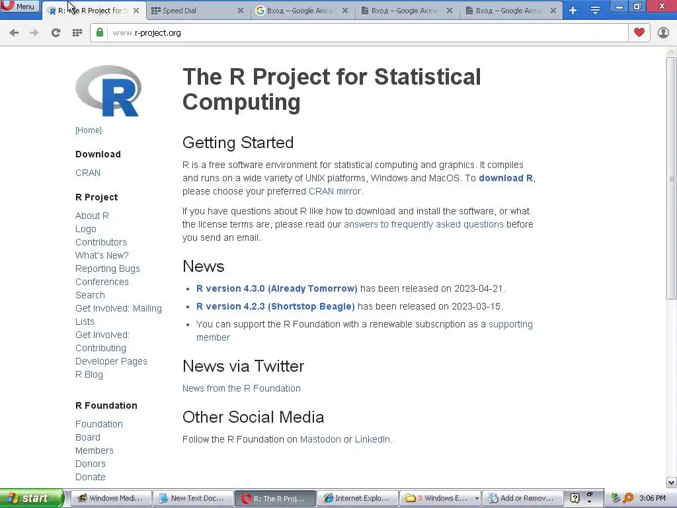
Task: Open the CRAN download link
Action: (88, 173)
